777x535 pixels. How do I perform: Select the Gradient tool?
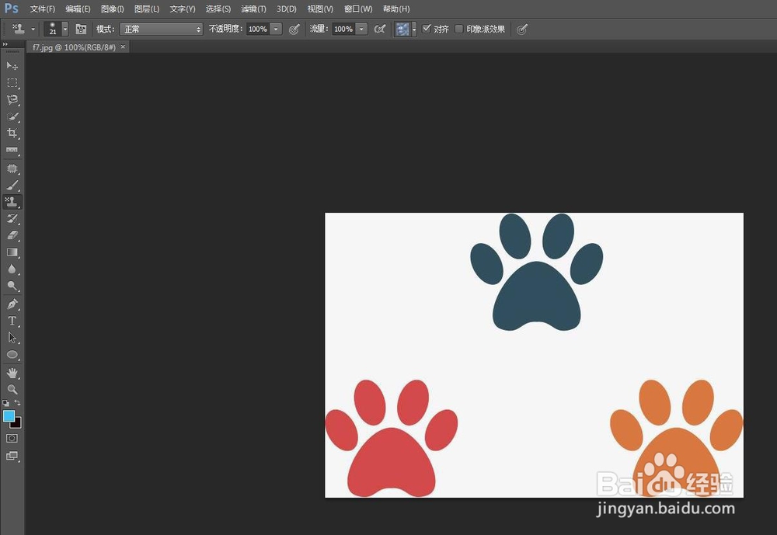[x=12, y=252]
